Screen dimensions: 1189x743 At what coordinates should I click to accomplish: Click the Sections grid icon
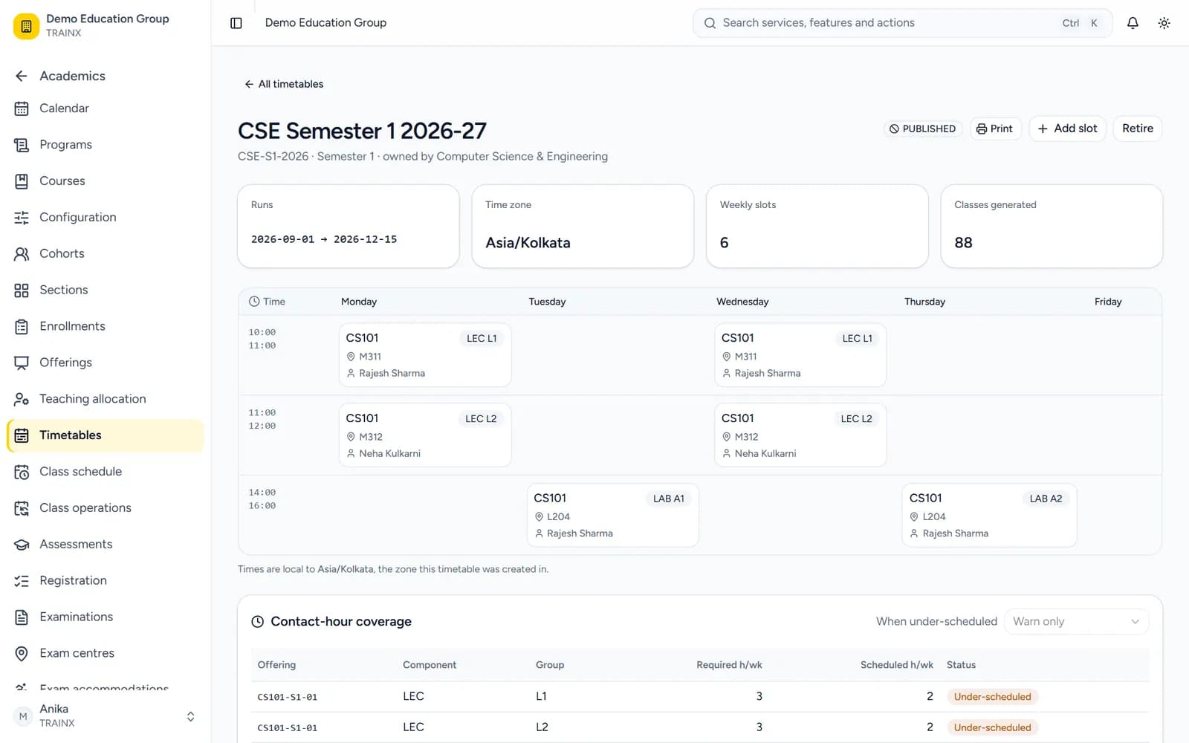pos(22,291)
